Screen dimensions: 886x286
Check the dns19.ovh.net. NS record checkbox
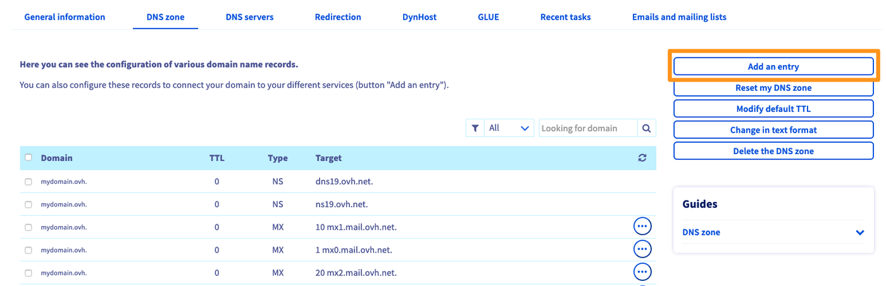coord(28,182)
